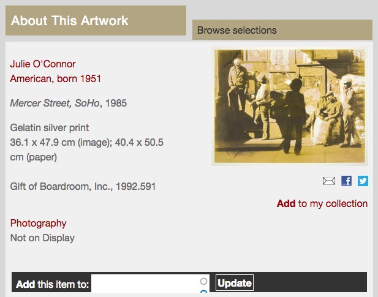Select the gray radio button in list box

[203, 281]
